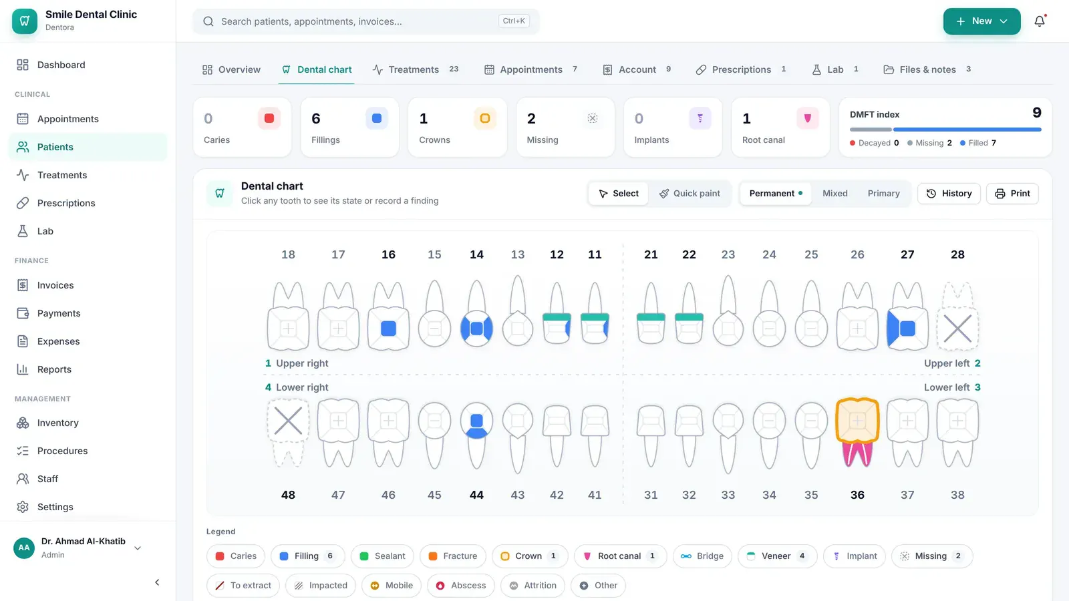Click the DMFT index progress bar

click(945, 130)
